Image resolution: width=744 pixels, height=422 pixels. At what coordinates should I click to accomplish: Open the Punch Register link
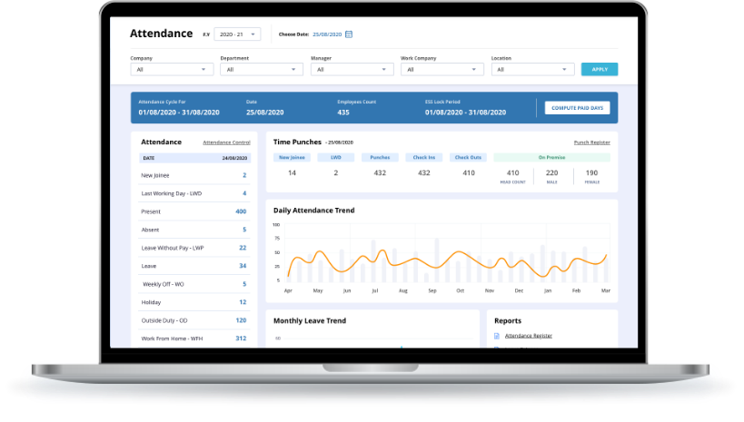(591, 142)
